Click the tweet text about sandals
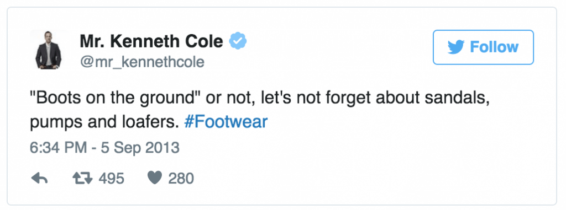Image resolution: width=566 pixels, height=210 pixels. click(x=259, y=111)
